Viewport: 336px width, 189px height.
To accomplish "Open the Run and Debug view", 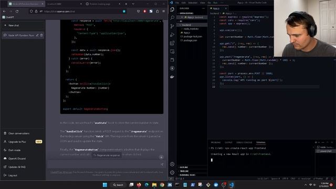I will (x=172, y=35).
